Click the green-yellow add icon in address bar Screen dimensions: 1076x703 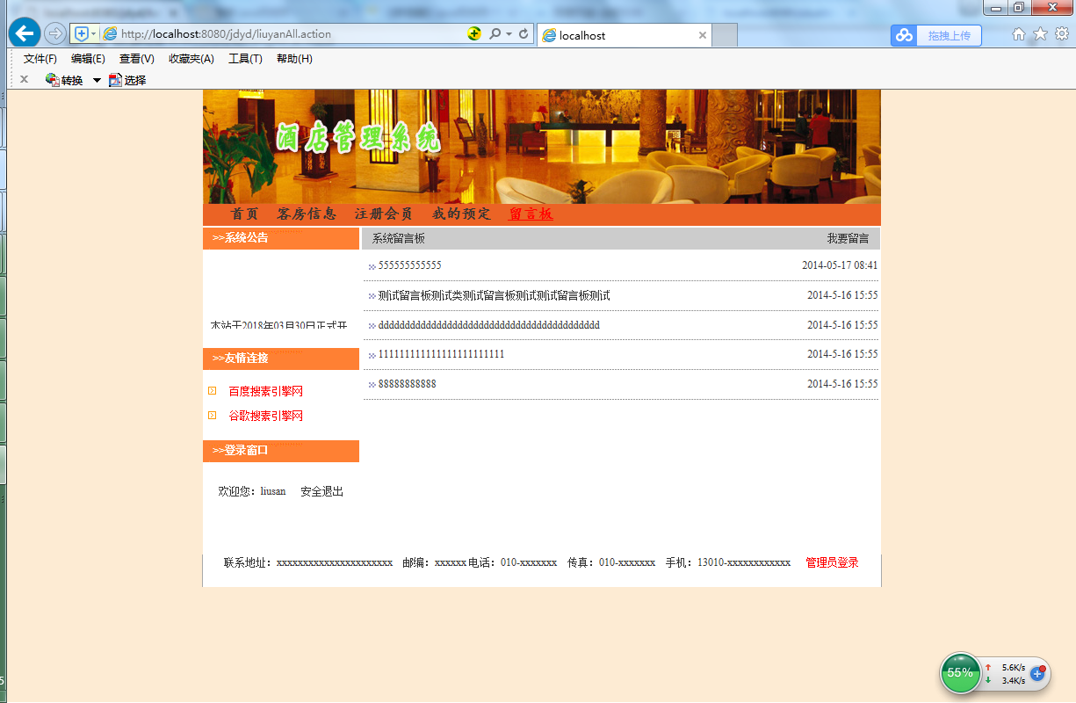point(474,34)
